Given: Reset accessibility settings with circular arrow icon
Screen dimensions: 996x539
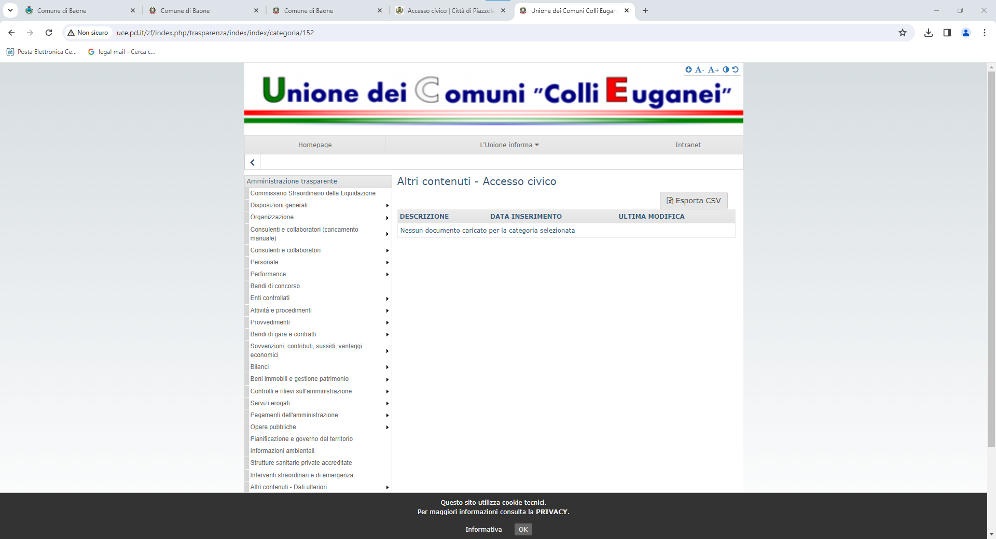Looking at the screenshot, I should (735, 69).
